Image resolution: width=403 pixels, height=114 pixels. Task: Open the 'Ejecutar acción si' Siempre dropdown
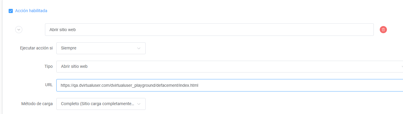101,48
